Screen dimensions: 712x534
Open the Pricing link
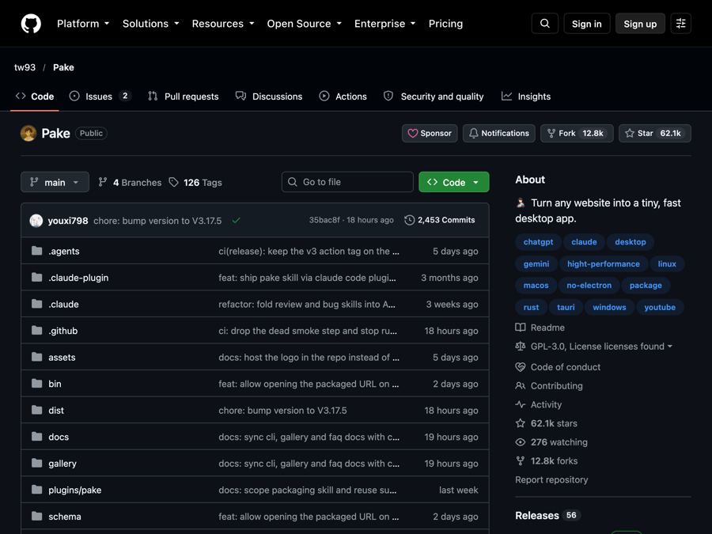(445, 24)
